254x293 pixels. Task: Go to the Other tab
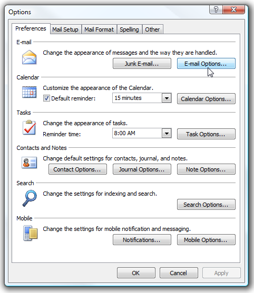coord(152,29)
